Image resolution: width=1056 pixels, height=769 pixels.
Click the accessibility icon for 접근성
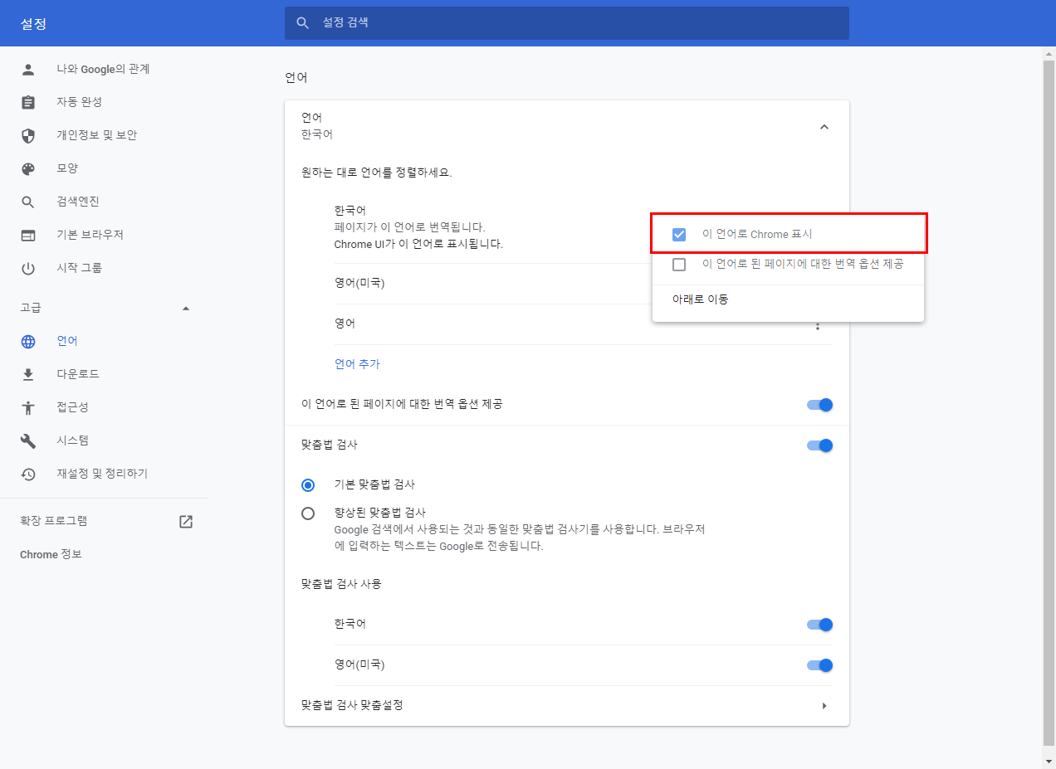coord(28,407)
